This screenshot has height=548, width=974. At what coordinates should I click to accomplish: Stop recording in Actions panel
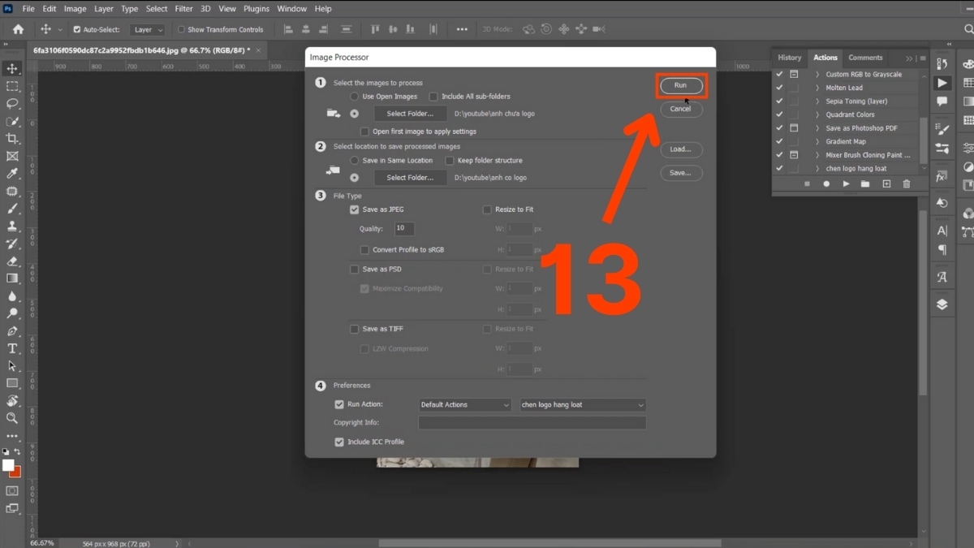807,184
